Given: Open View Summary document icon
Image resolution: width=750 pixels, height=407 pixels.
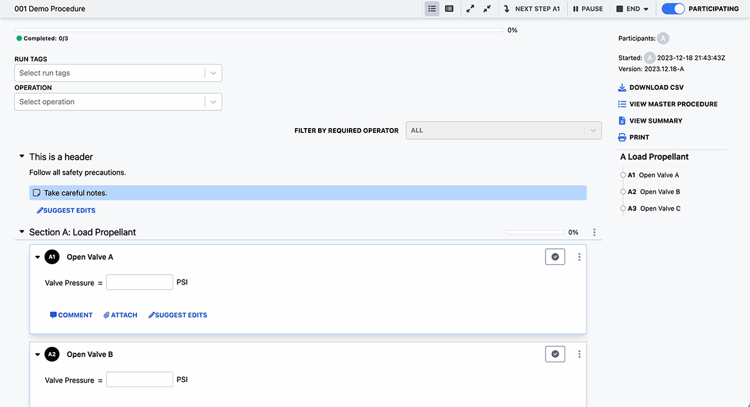Looking at the screenshot, I should [x=622, y=120].
